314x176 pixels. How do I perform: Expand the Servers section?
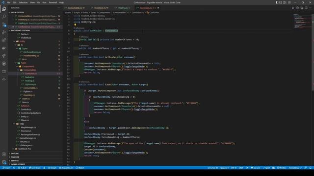[x=15, y=161]
